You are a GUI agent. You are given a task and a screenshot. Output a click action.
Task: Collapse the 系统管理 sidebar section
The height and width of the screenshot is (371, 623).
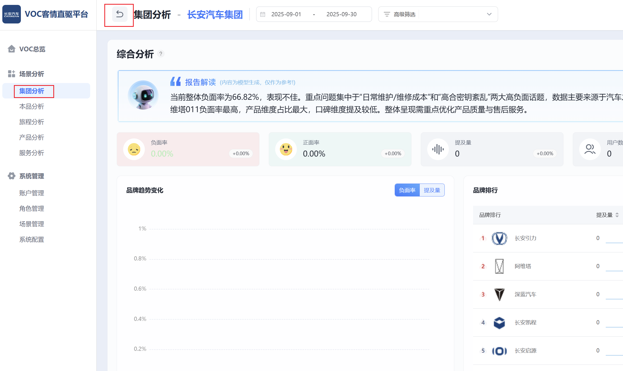[x=31, y=176]
